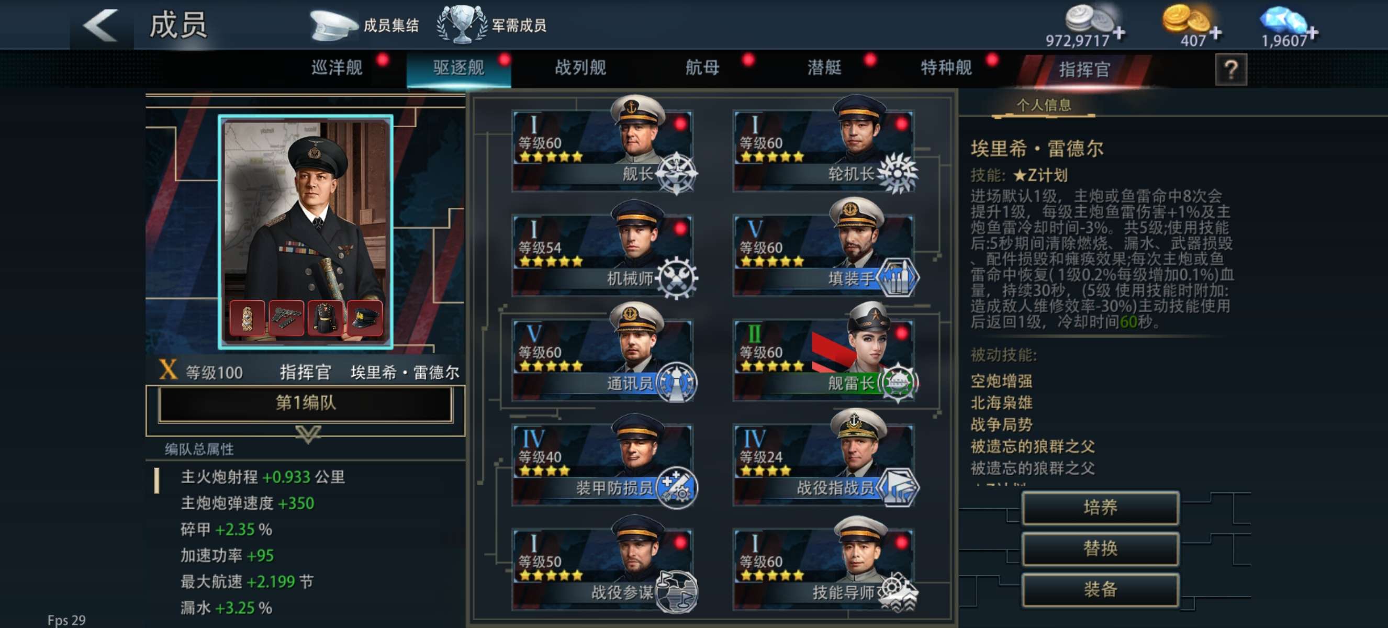This screenshot has width=1388, height=628.
Task: Open 成员集结 captain hat icon
Action: click(x=333, y=25)
